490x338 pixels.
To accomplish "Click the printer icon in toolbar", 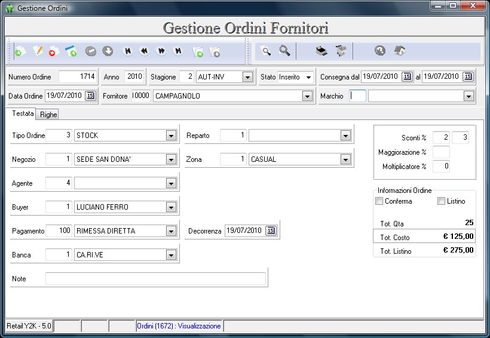I will point(321,51).
